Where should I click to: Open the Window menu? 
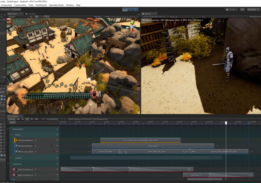click(x=70, y=5)
